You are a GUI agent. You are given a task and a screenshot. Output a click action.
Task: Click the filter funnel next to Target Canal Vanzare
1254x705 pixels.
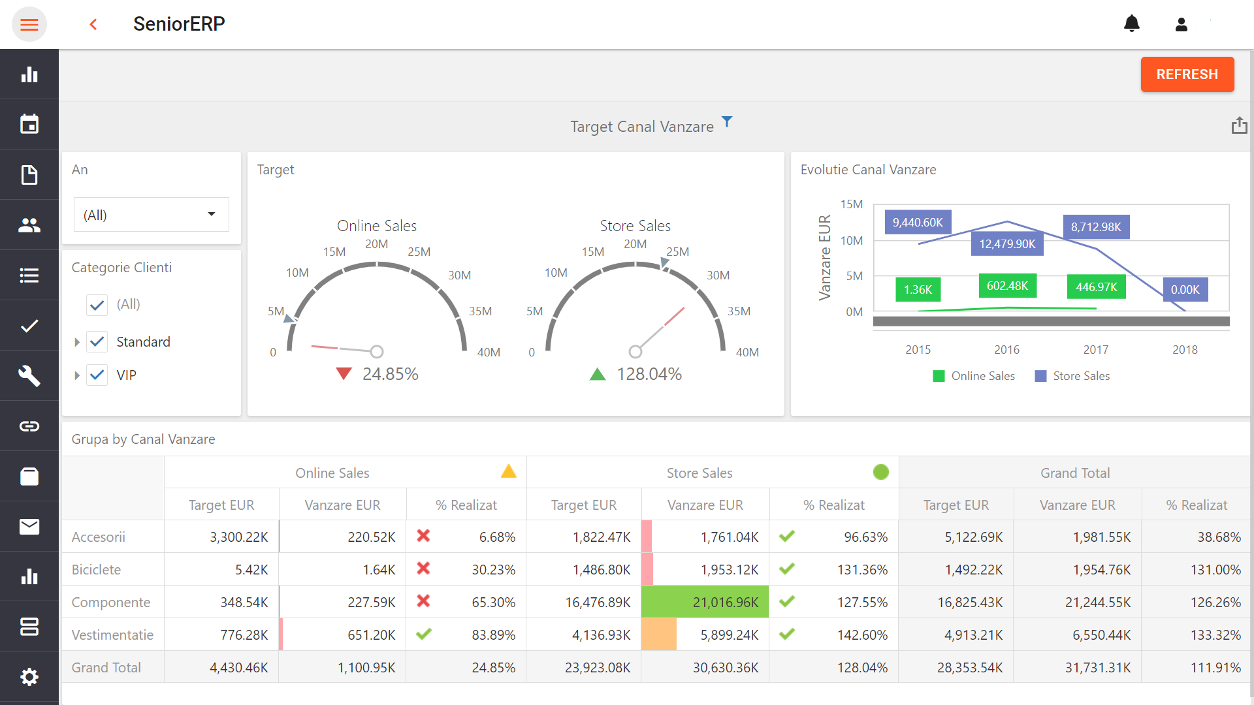click(727, 122)
